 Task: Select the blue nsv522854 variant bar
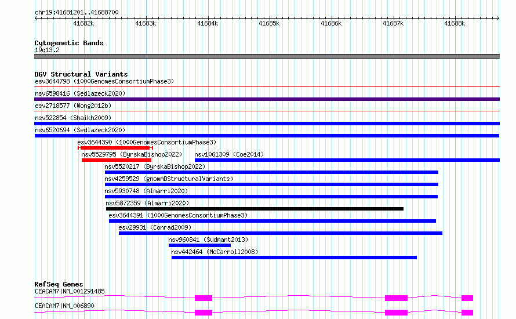(267, 124)
